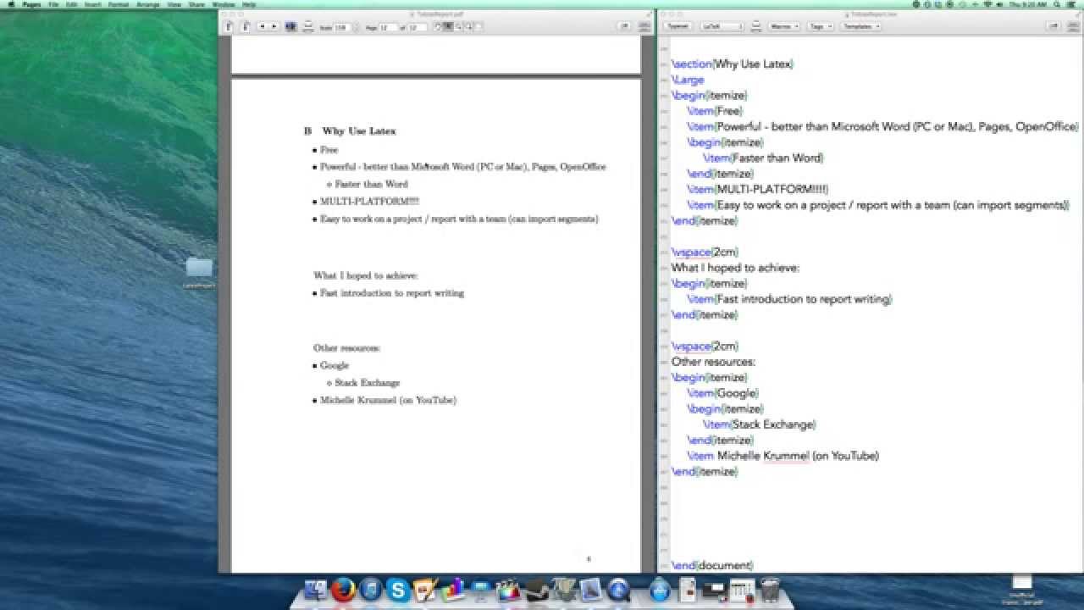Go to previous page with the PDF back arrow

(262, 27)
